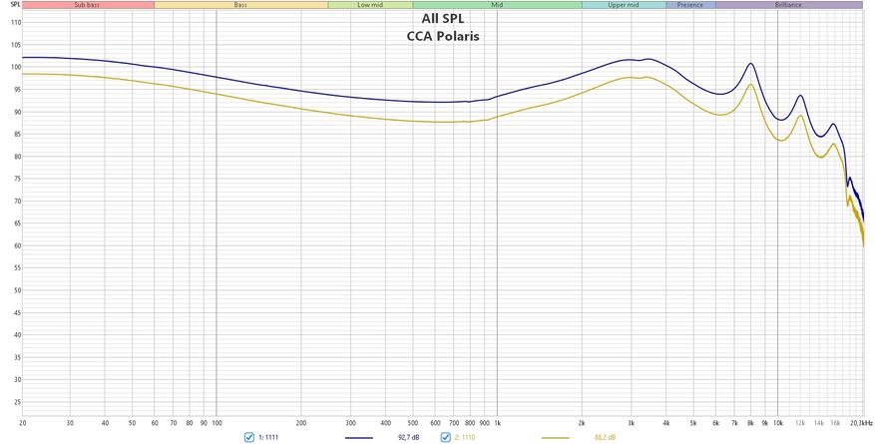Select the legend label '2: 1110'

pyautogui.click(x=464, y=437)
